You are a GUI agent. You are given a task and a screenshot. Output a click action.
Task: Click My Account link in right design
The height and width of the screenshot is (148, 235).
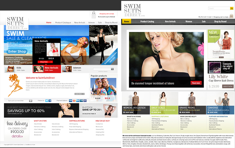[x=202, y=17]
